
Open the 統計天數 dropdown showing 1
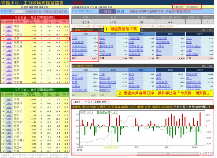pyautogui.click(x=19, y=11)
